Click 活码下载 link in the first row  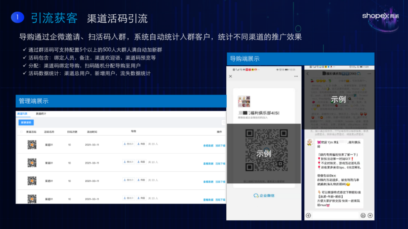click(220, 146)
